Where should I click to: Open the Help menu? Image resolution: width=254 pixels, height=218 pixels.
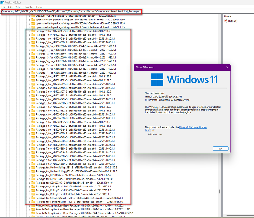tap(39, 7)
